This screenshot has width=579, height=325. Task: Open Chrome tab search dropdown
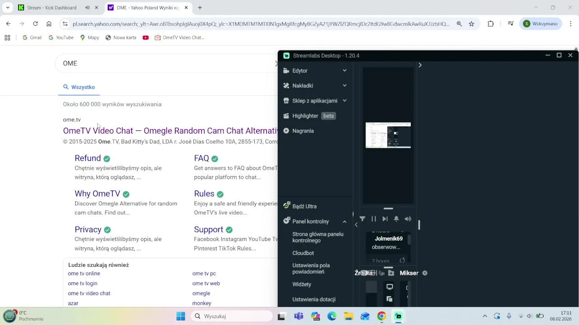tap(8, 8)
